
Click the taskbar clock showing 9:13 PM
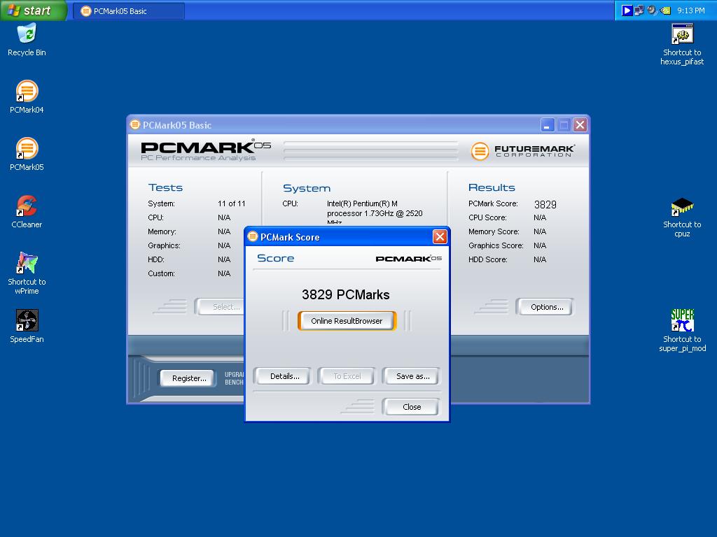(691, 10)
